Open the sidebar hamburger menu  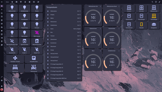(x=2, y=2)
